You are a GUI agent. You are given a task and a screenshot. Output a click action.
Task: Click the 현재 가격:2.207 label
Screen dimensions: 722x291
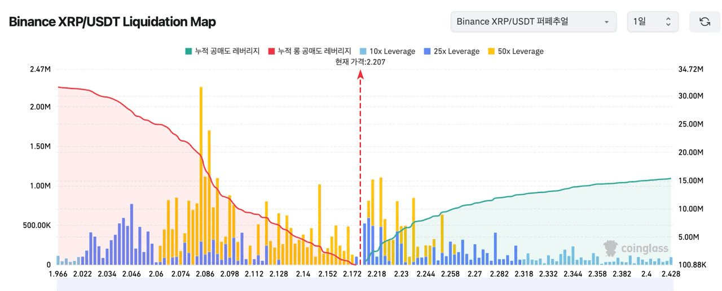tap(360, 62)
